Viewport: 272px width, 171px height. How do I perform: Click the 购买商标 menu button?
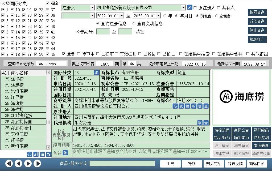click(x=213, y=164)
